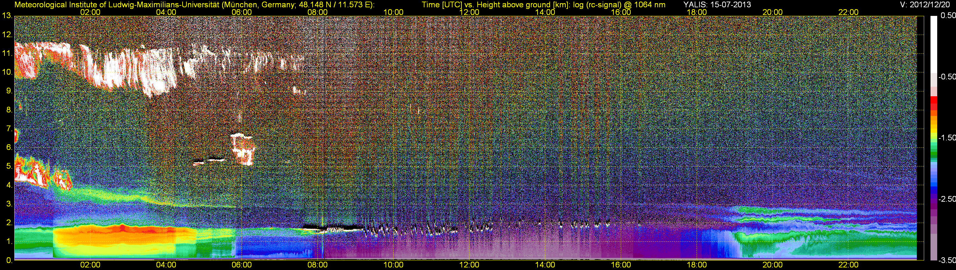The height and width of the screenshot is (270, 956).
Task: Click the height axis label "13."
Action: [x=7, y=16]
